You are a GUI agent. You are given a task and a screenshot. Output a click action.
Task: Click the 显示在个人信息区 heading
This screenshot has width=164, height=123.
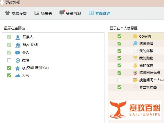[x=124, y=28]
